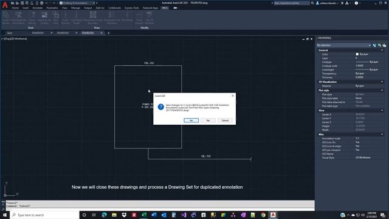Click inside the keyword search field
The image size is (389, 219).
coord(292,3)
